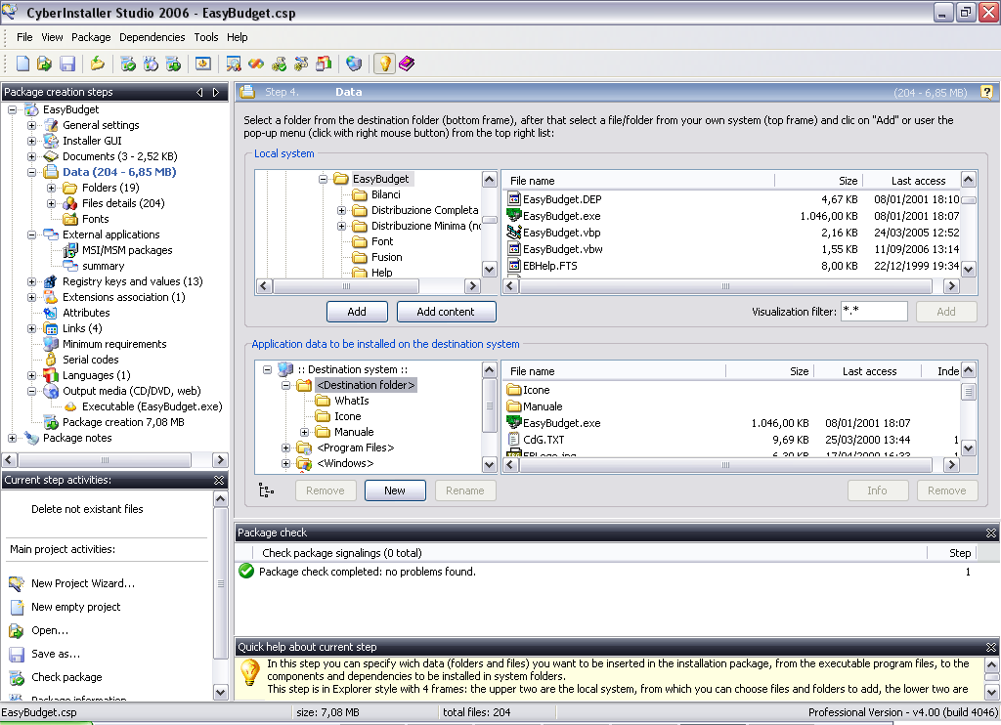Click the magnifying glass search toolbar icon
This screenshot has width=1001, height=725.
(x=234, y=64)
